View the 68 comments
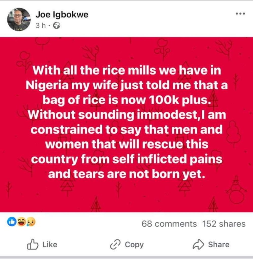The height and width of the screenshot is (259, 253). (x=169, y=224)
